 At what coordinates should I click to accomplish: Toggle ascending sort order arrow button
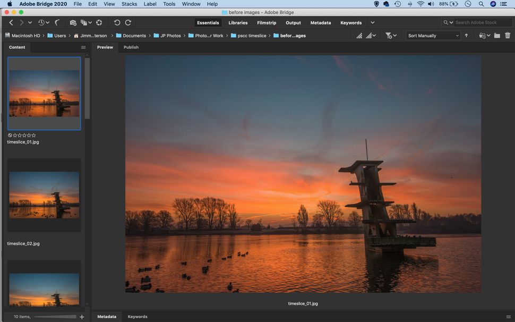[466, 35]
